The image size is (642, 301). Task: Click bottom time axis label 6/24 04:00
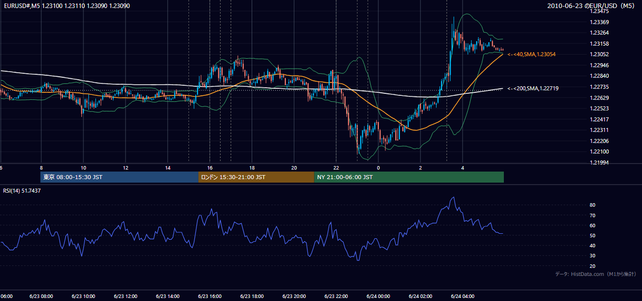[x=463, y=296]
